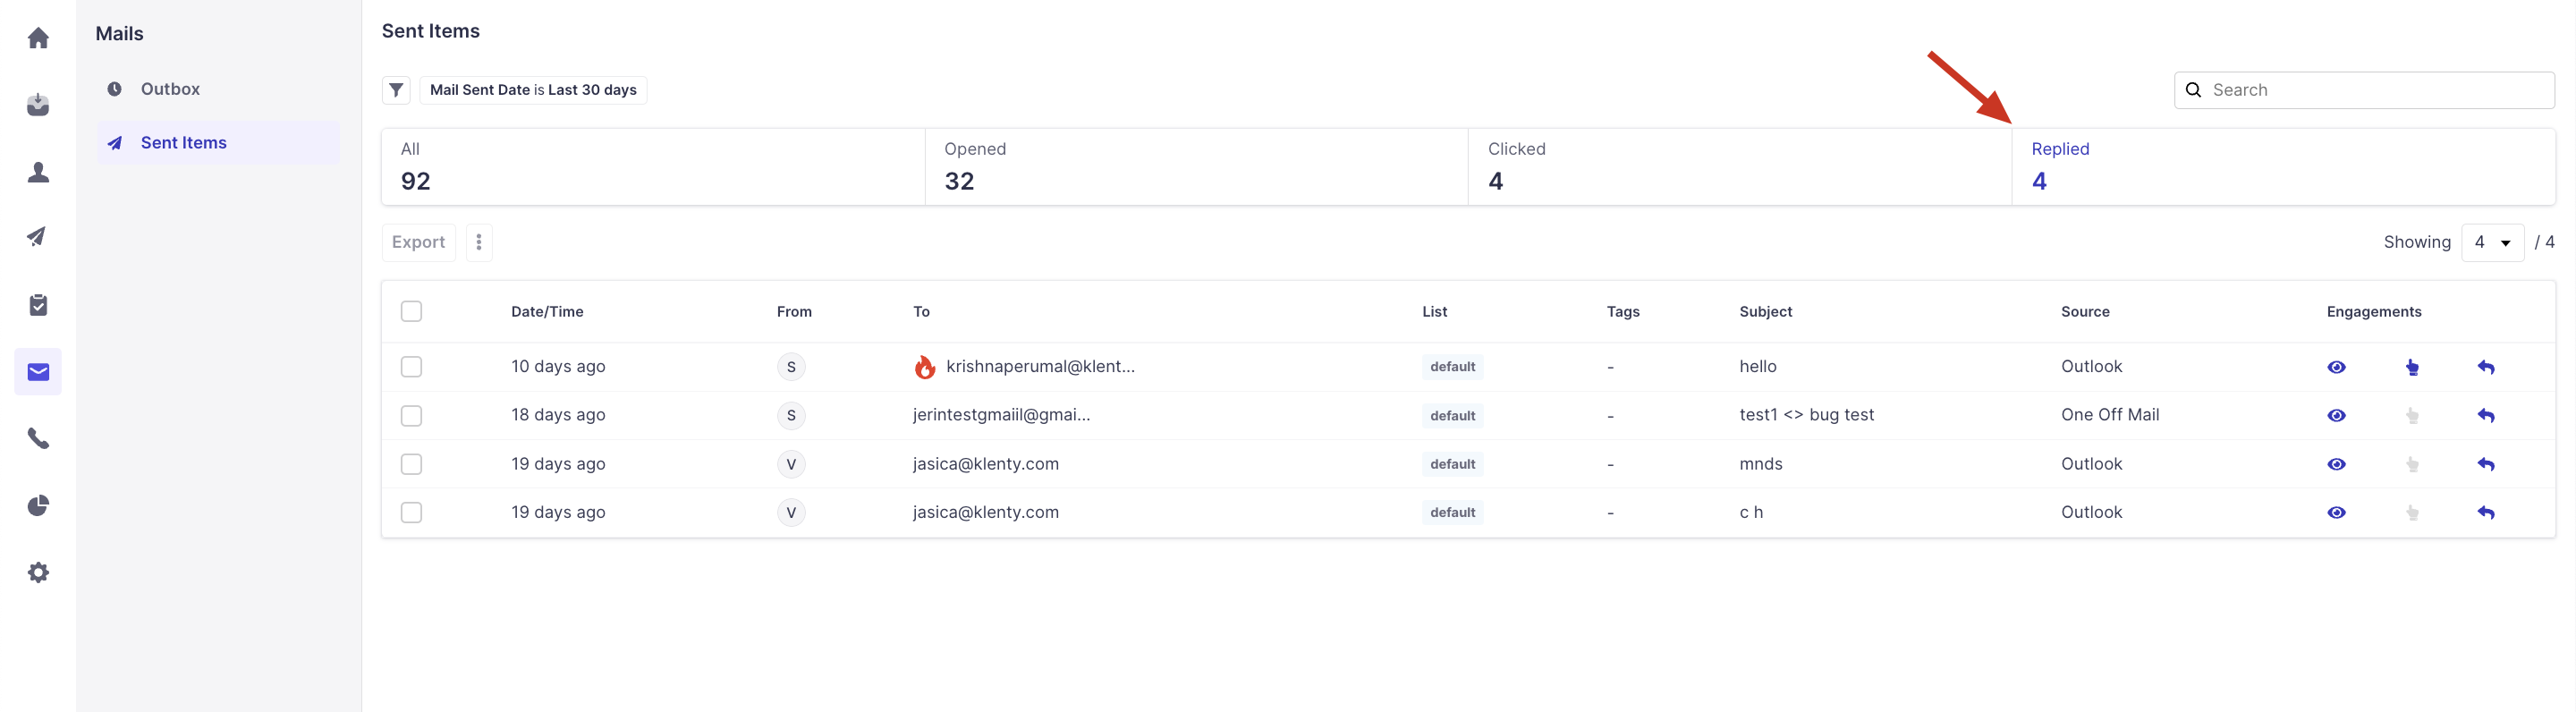
Task: Click the reply icon for hello email
Action: click(2485, 367)
